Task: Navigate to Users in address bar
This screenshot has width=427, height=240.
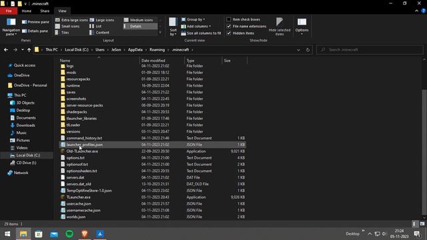Action: (100, 50)
